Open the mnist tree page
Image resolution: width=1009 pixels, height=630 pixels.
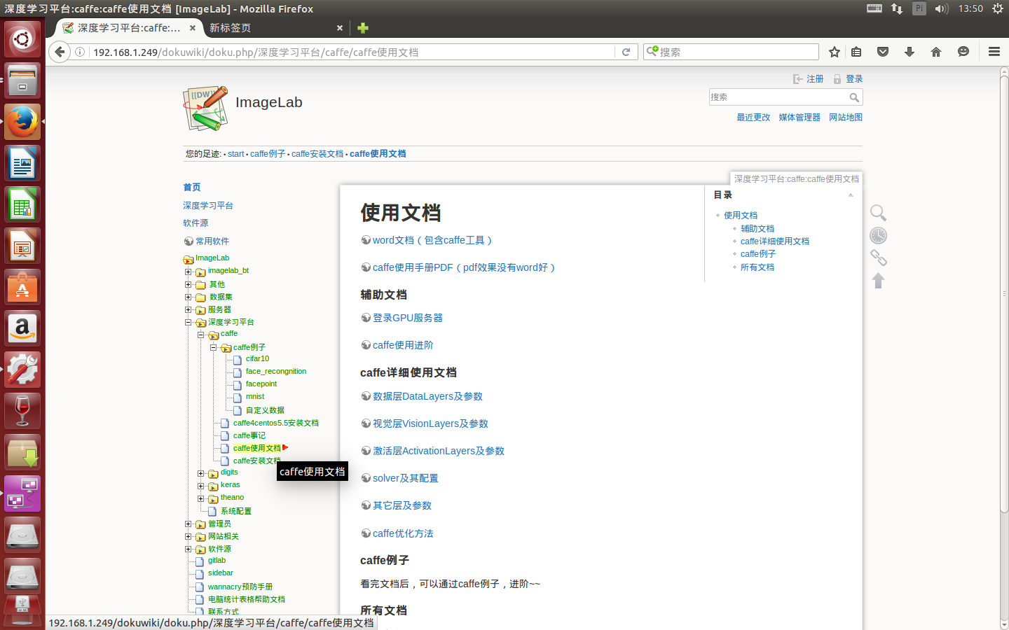tap(255, 397)
